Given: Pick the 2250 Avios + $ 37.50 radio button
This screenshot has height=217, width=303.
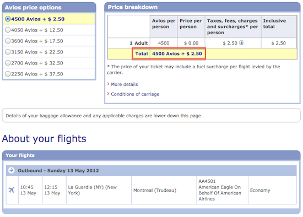Looking at the screenshot, I should [8, 74].
